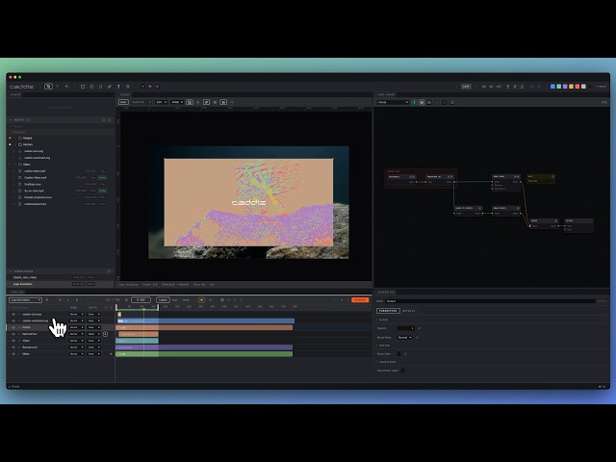Select the Ellipse shape tool
Image resolution: width=616 pixels, height=462 pixels.
pos(91,87)
